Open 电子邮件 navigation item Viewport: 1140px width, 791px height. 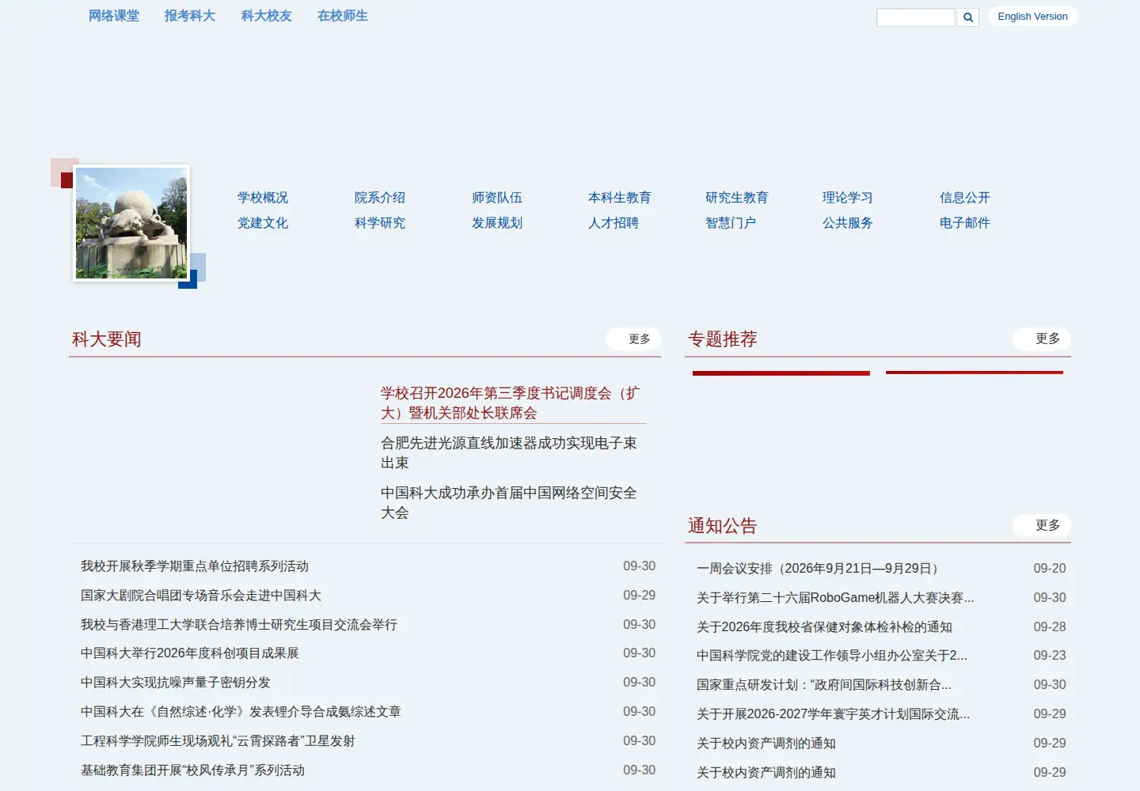click(965, 223)
